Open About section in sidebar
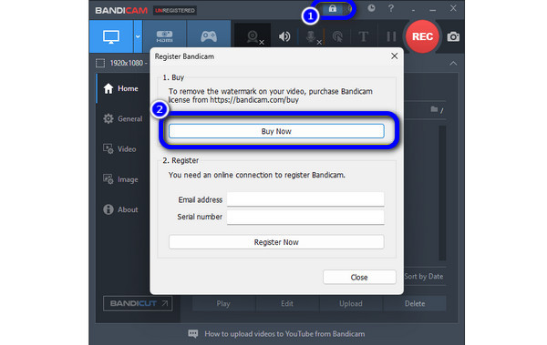The image size is (547, 345). [x=120, y=209]
